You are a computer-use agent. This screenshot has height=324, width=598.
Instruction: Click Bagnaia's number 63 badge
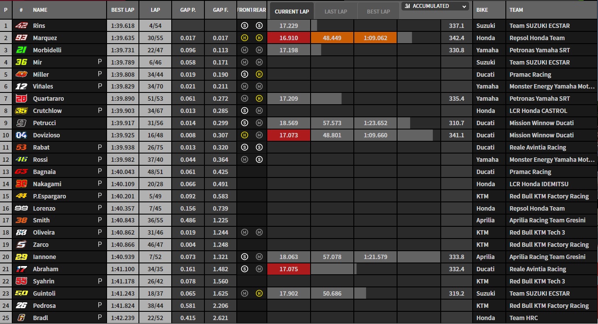[x=21, y=172]
